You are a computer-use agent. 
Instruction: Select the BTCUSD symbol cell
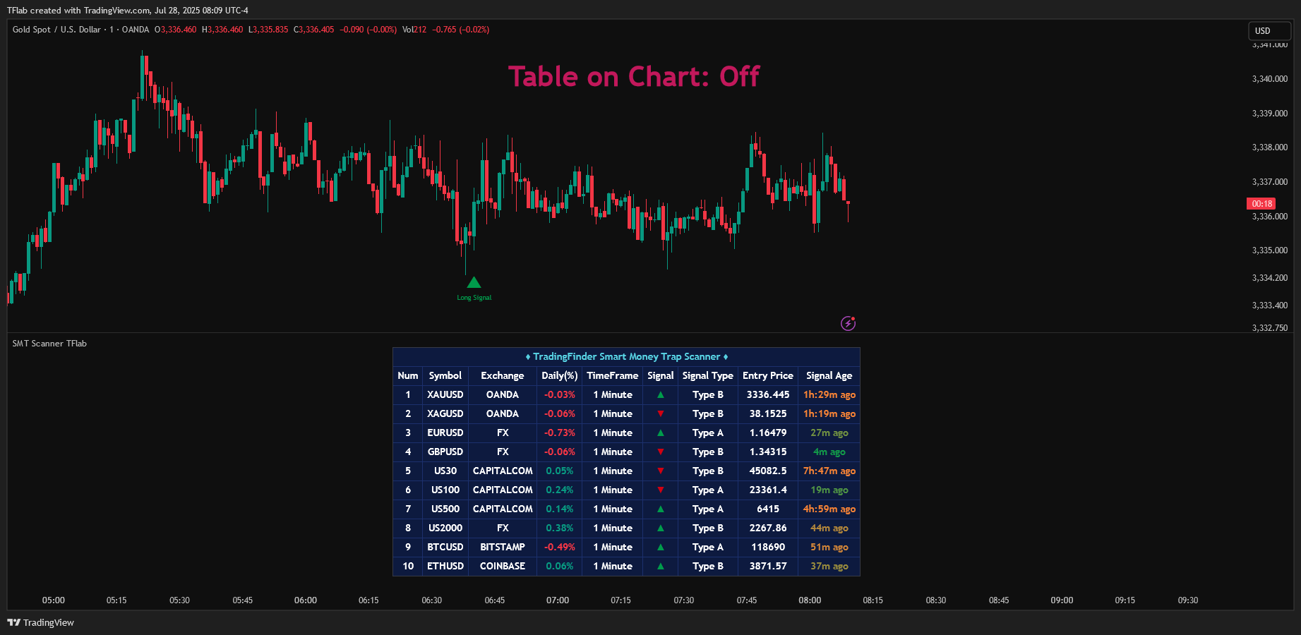coord(445,548)
